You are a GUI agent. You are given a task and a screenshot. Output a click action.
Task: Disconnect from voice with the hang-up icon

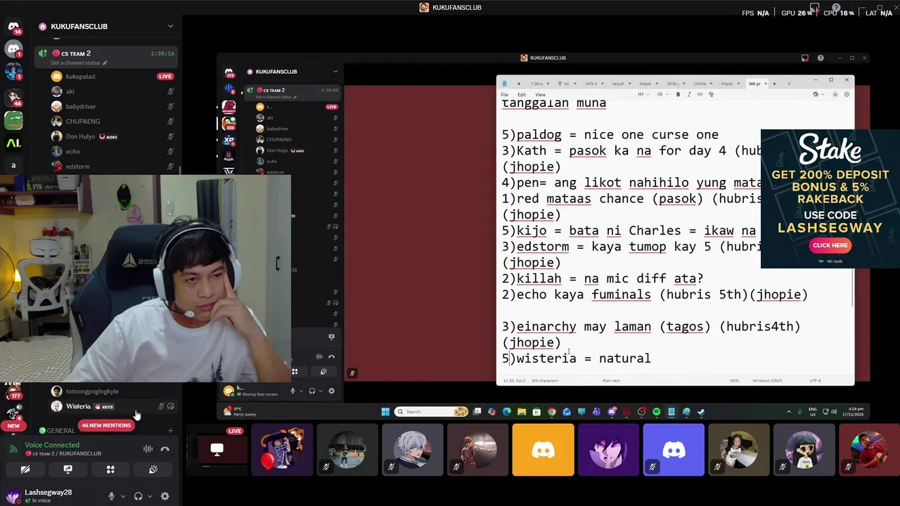point(165,449)
